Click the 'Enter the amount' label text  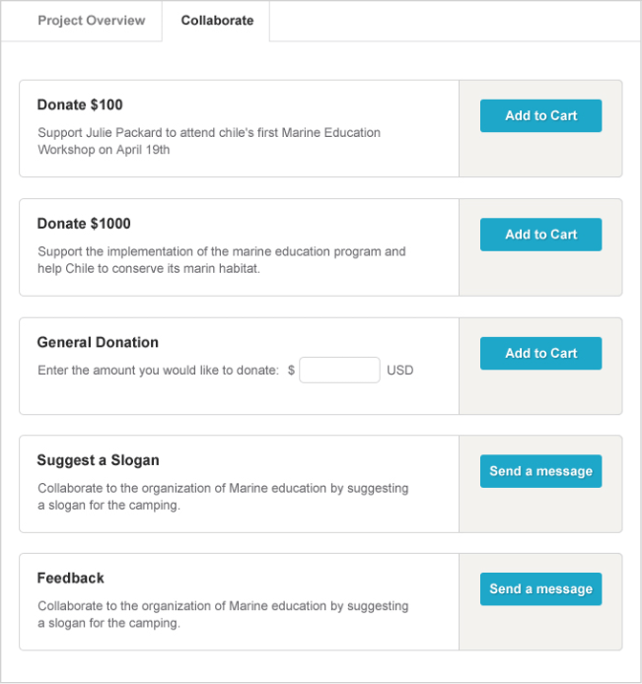[x=158, y=371]
